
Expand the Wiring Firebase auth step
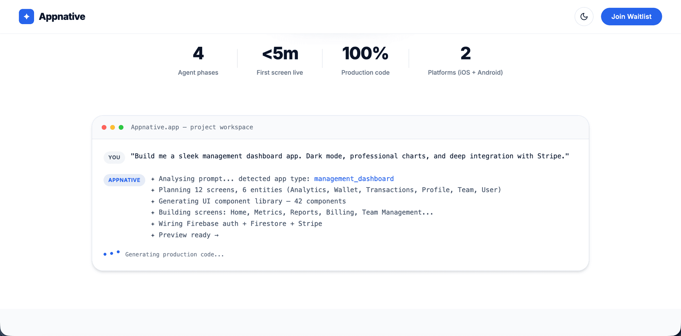[x=237, y=224]
